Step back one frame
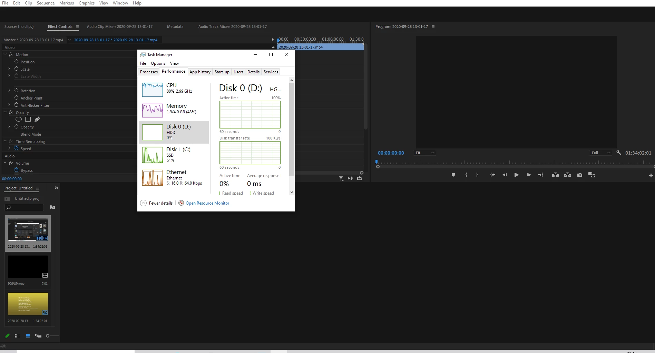Screen dimensions: 655x353 505,175
